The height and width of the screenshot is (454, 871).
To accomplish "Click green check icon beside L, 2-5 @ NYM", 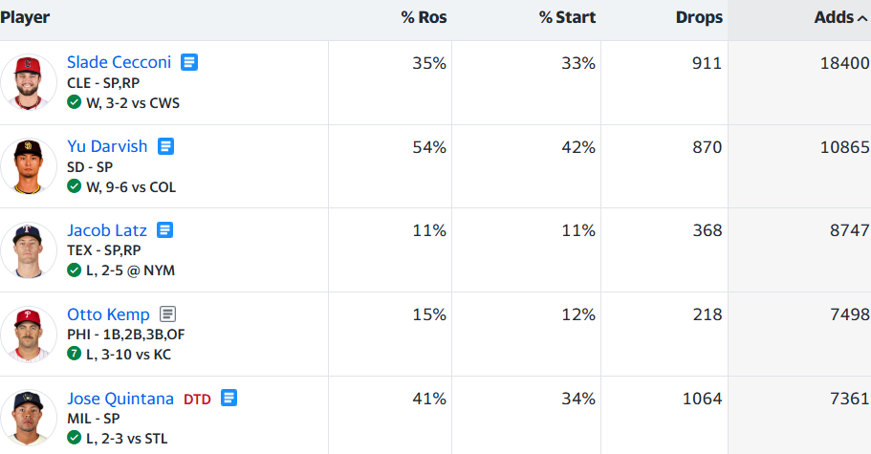I will [74, 270].
